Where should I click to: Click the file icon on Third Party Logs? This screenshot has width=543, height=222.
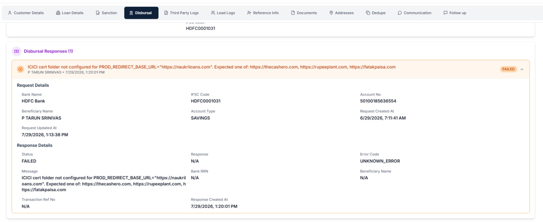[x=166, y=13]
